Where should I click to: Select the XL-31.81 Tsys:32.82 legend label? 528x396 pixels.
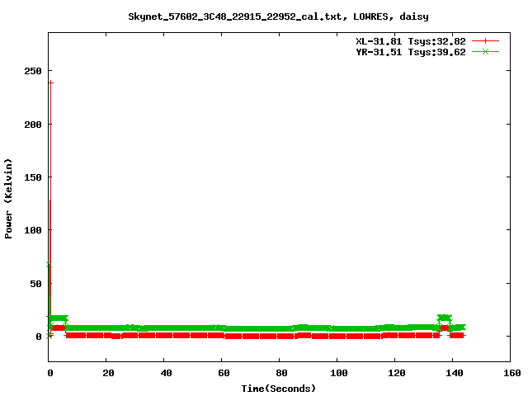click(x=409, y=40)
